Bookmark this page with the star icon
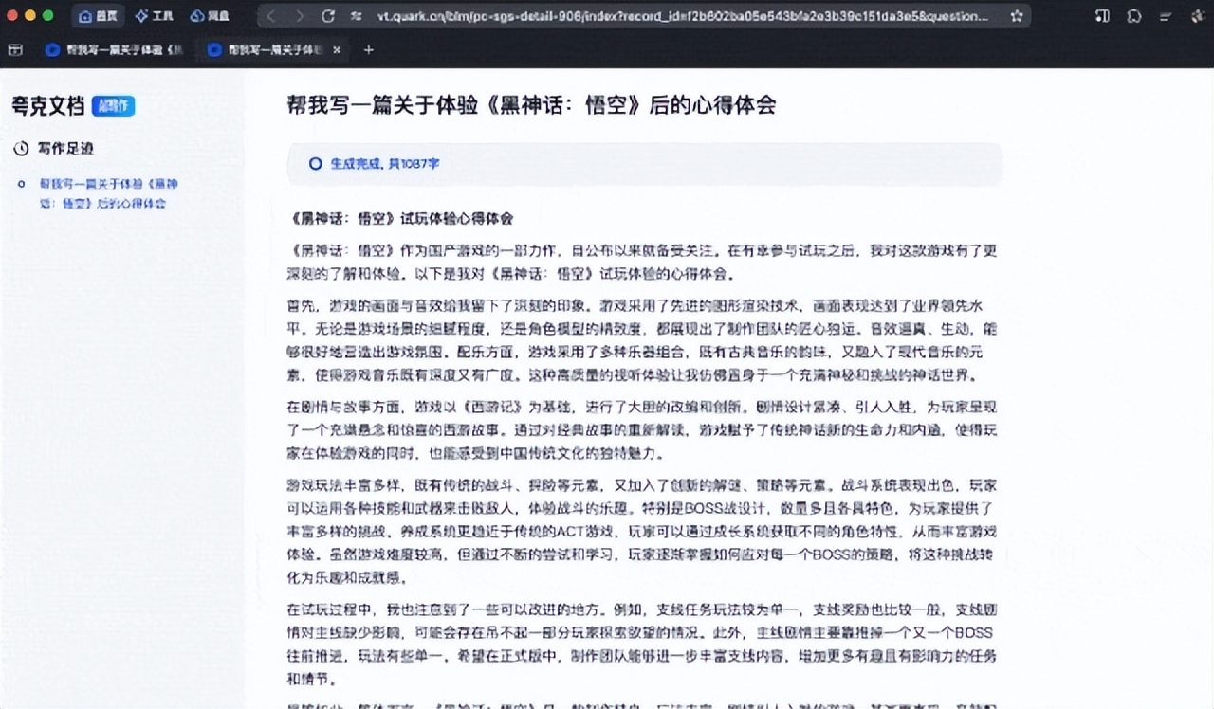 (1017, 16)
